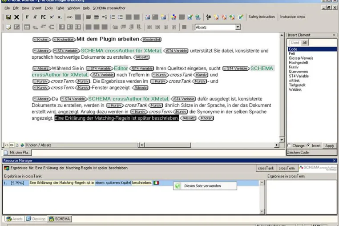The width and height of the screenshot is (339, 226).
Task: Click the black X delete icon
Action: [x=16, y=17]
